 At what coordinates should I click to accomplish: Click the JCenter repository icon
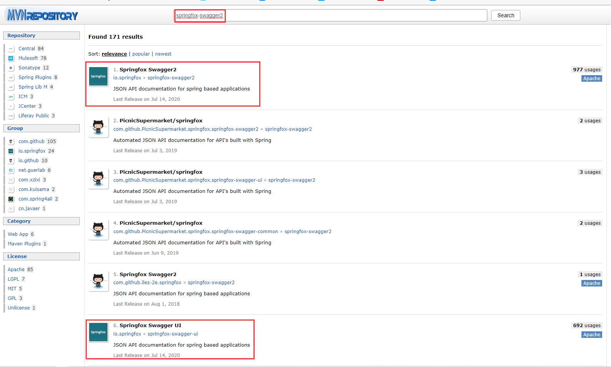click(11, 106)
